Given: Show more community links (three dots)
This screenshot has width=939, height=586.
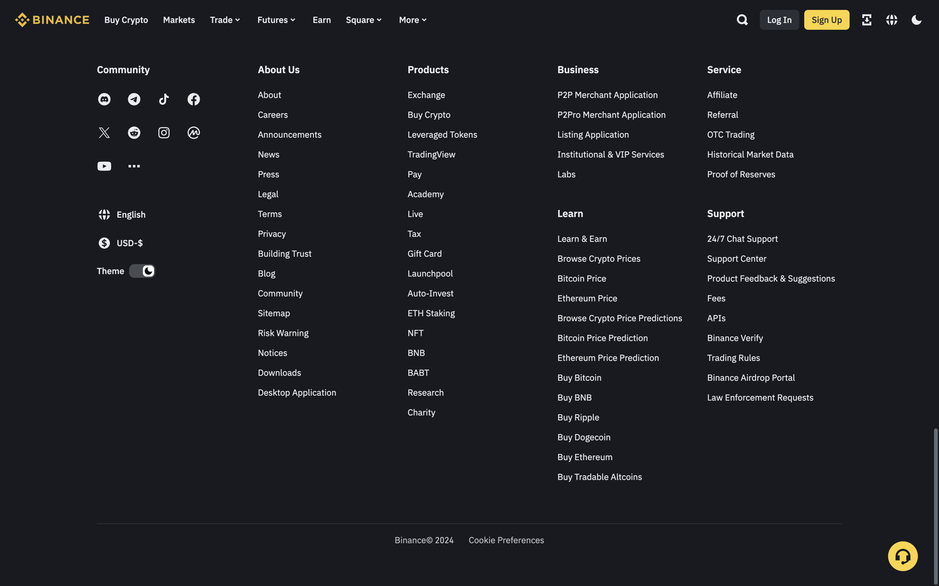Looking at the screenshot, I should (134, 166).
